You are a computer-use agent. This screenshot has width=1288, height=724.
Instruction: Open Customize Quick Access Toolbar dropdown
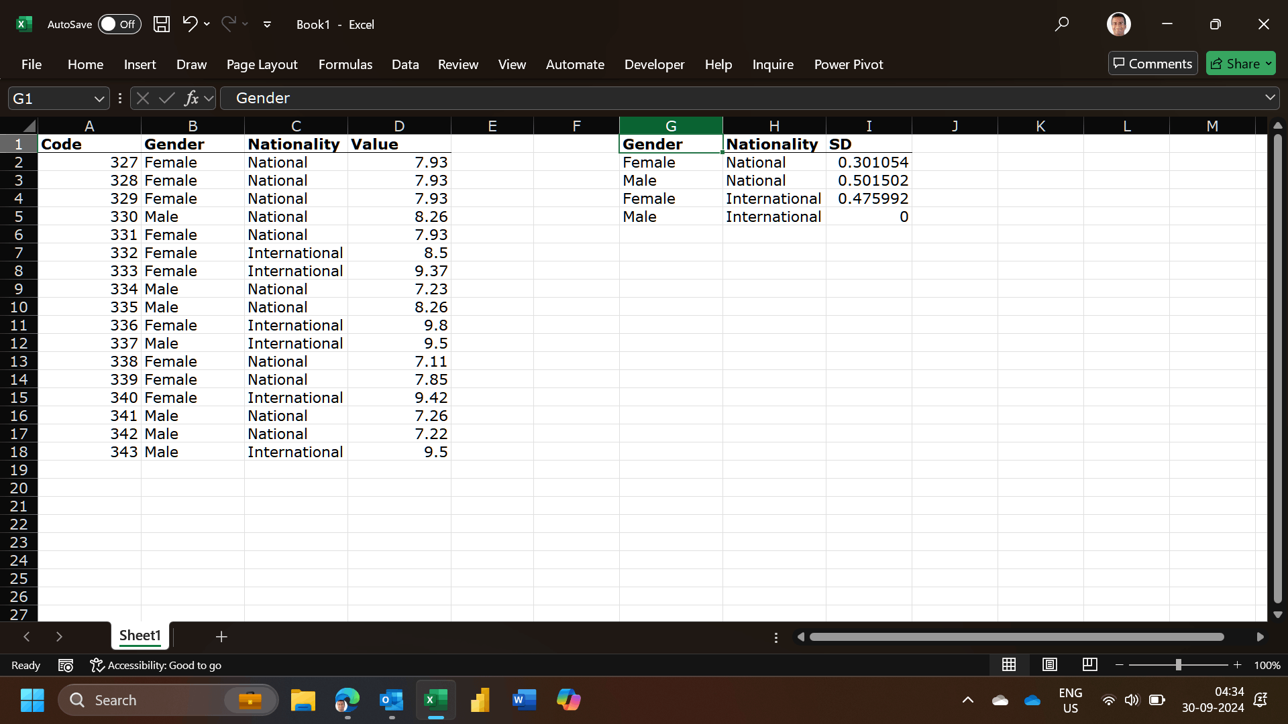click(267, 24)
